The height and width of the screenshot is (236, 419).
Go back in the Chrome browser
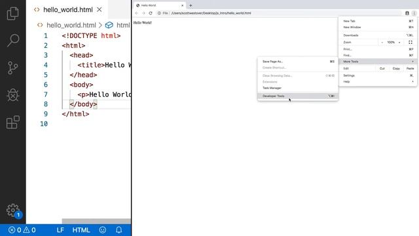coord(137,13)
